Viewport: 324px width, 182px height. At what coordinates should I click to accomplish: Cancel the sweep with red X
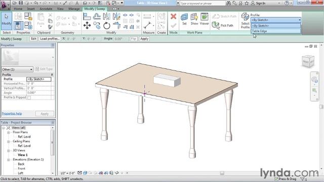pos(173,17)
